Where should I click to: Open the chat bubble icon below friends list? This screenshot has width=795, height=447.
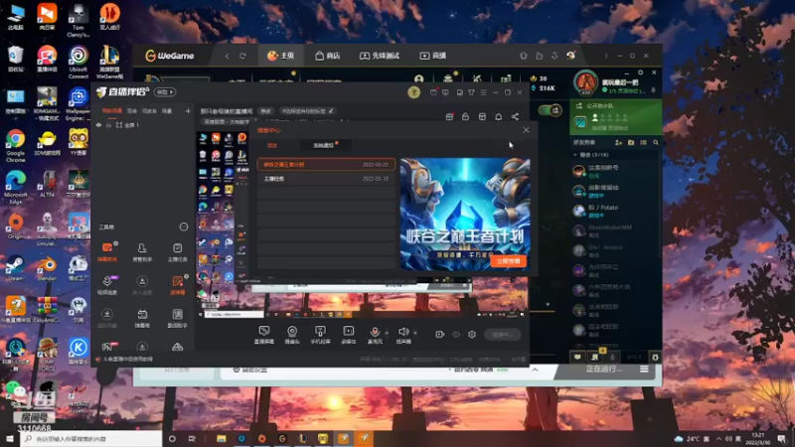tap(577, 358)
